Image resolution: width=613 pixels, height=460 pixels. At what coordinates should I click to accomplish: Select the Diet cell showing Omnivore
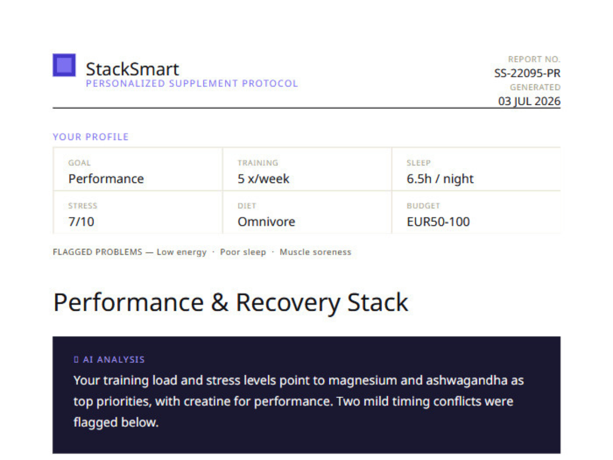pos(307,213)
